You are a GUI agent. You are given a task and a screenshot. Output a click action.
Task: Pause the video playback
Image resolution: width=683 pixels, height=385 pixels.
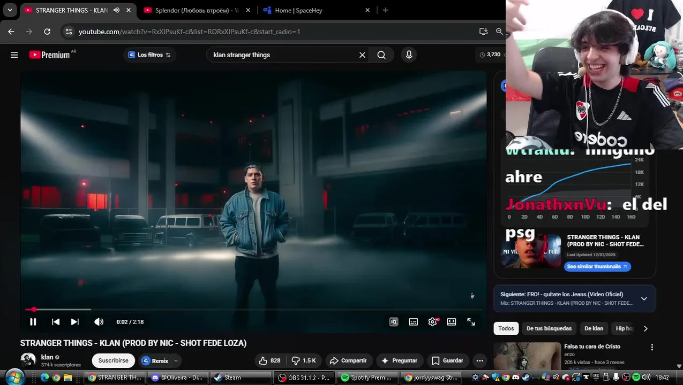pos(33,322)
